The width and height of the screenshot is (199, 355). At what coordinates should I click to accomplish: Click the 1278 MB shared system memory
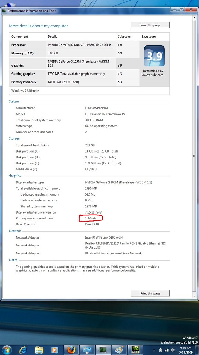pyautogui.click(x=91, y=206)
